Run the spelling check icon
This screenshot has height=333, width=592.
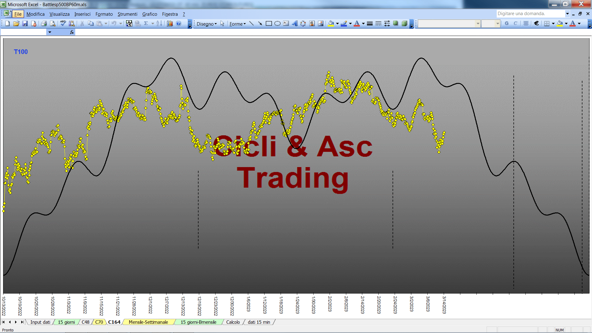pos(63,23)
